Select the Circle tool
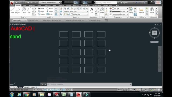The width and height of the screenshot is (172, 97). pos(24,11)
